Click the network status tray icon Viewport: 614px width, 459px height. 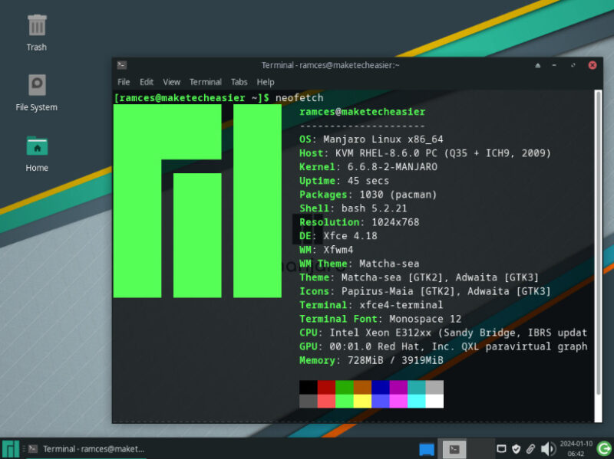(500, 448)
